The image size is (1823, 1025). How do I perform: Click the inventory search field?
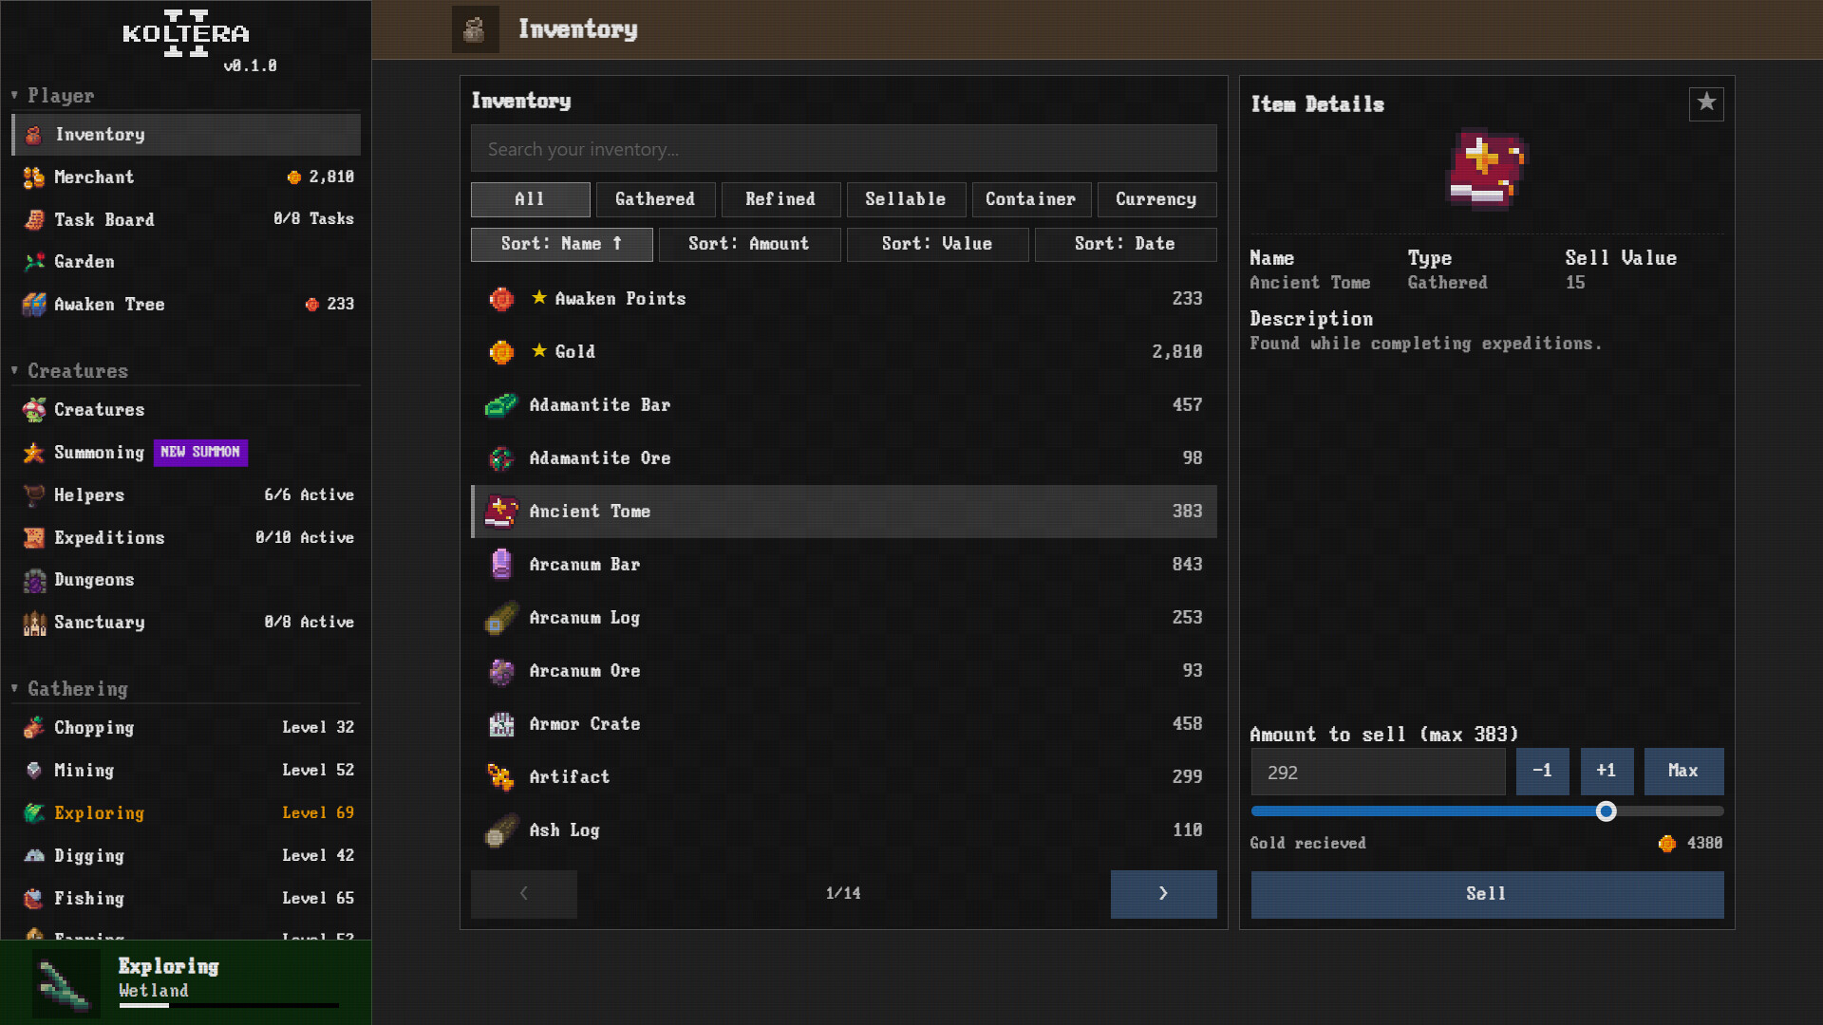click(843, 148)
